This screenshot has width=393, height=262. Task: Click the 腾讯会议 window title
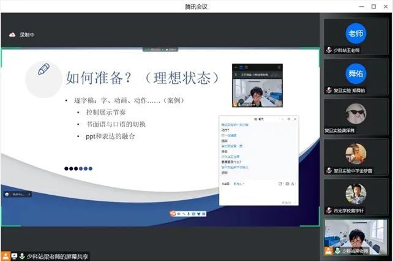(x=196, y=7)
